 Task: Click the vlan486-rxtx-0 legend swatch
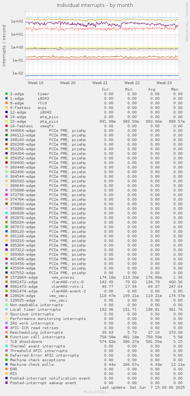6,282
